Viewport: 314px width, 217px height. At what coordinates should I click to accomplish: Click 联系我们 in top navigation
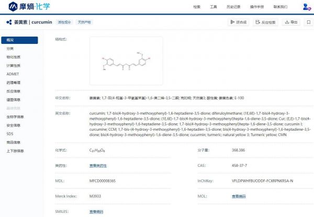coord(281,7)
